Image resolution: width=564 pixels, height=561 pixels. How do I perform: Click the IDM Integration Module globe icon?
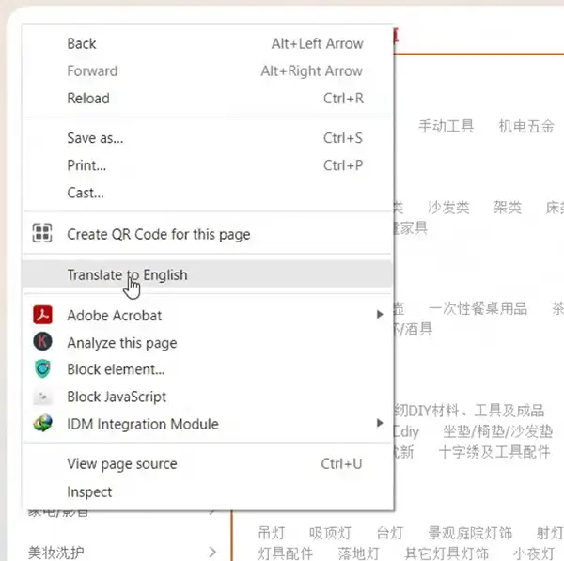[42, 423]
